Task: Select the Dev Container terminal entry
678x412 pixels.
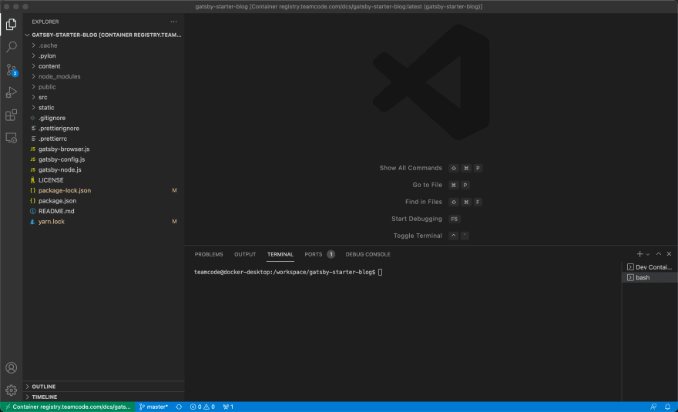Action: tap(649, 267)
